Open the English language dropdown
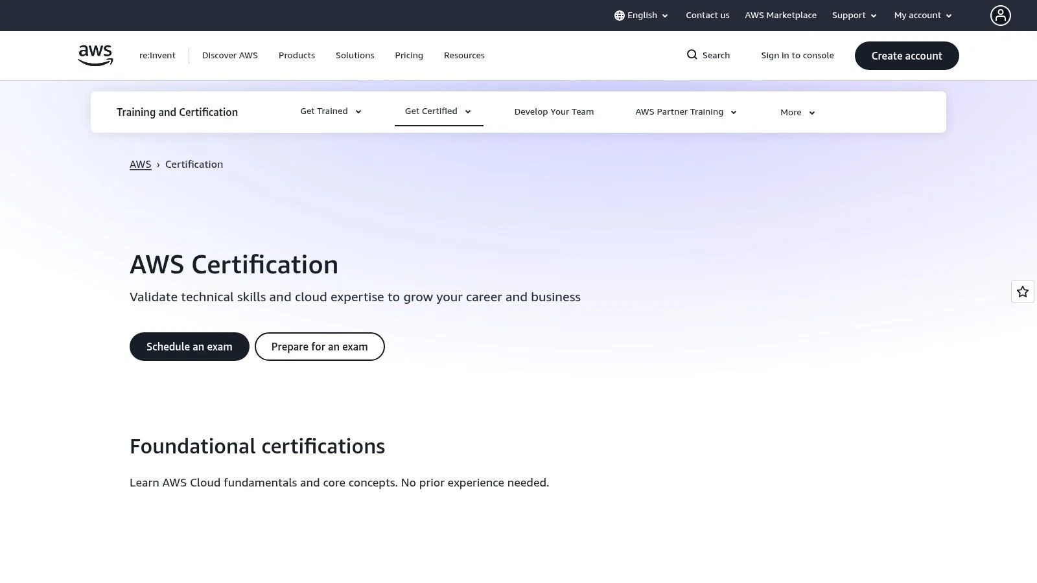 641,16
